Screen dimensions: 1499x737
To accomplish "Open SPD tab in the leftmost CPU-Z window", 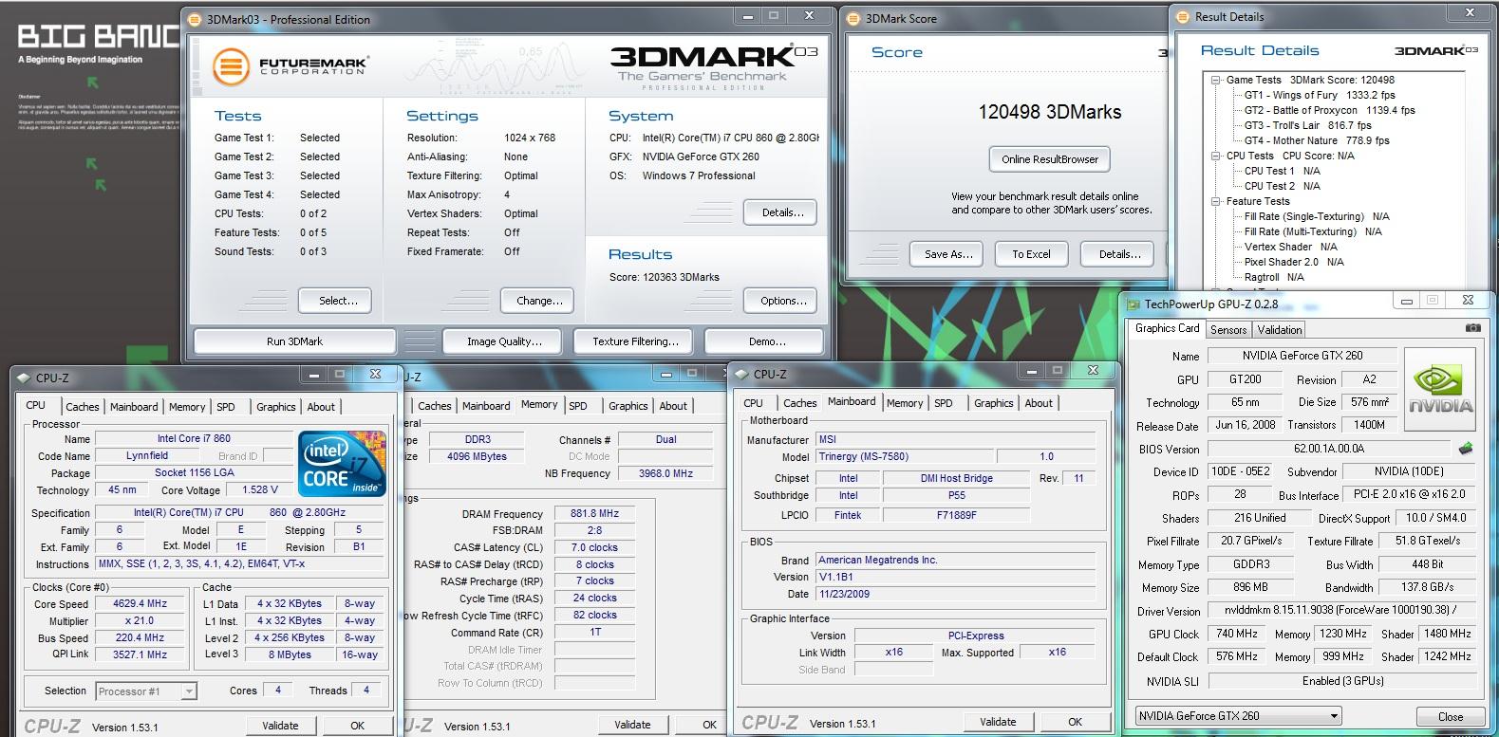I will pyautogui.click(x=226, y=407).
